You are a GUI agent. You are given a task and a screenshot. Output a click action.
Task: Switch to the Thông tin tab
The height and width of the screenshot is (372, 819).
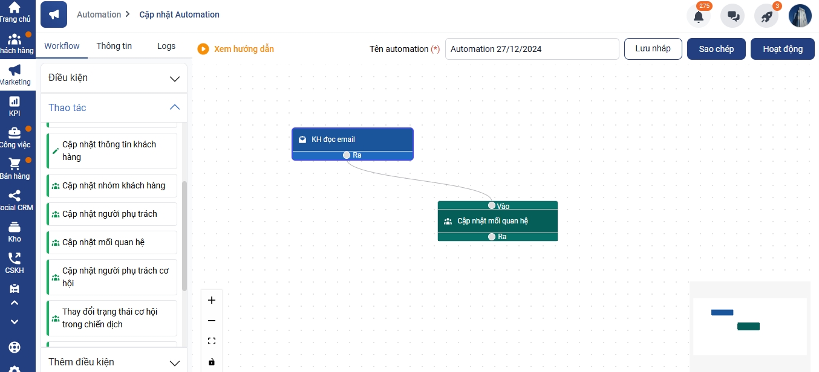click(x=114, y=46)
